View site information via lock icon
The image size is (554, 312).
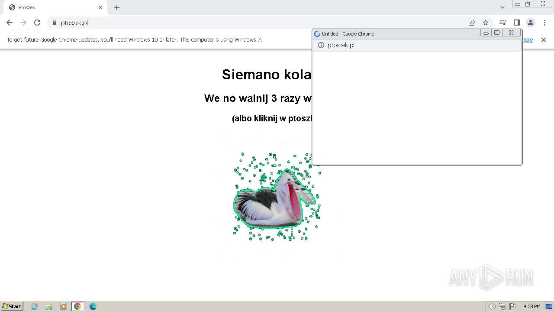click(55, 23)
